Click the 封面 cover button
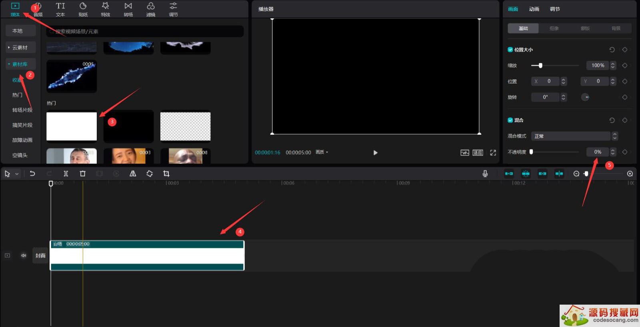This screenshot has height=327, width=640. tap(40, 255)
